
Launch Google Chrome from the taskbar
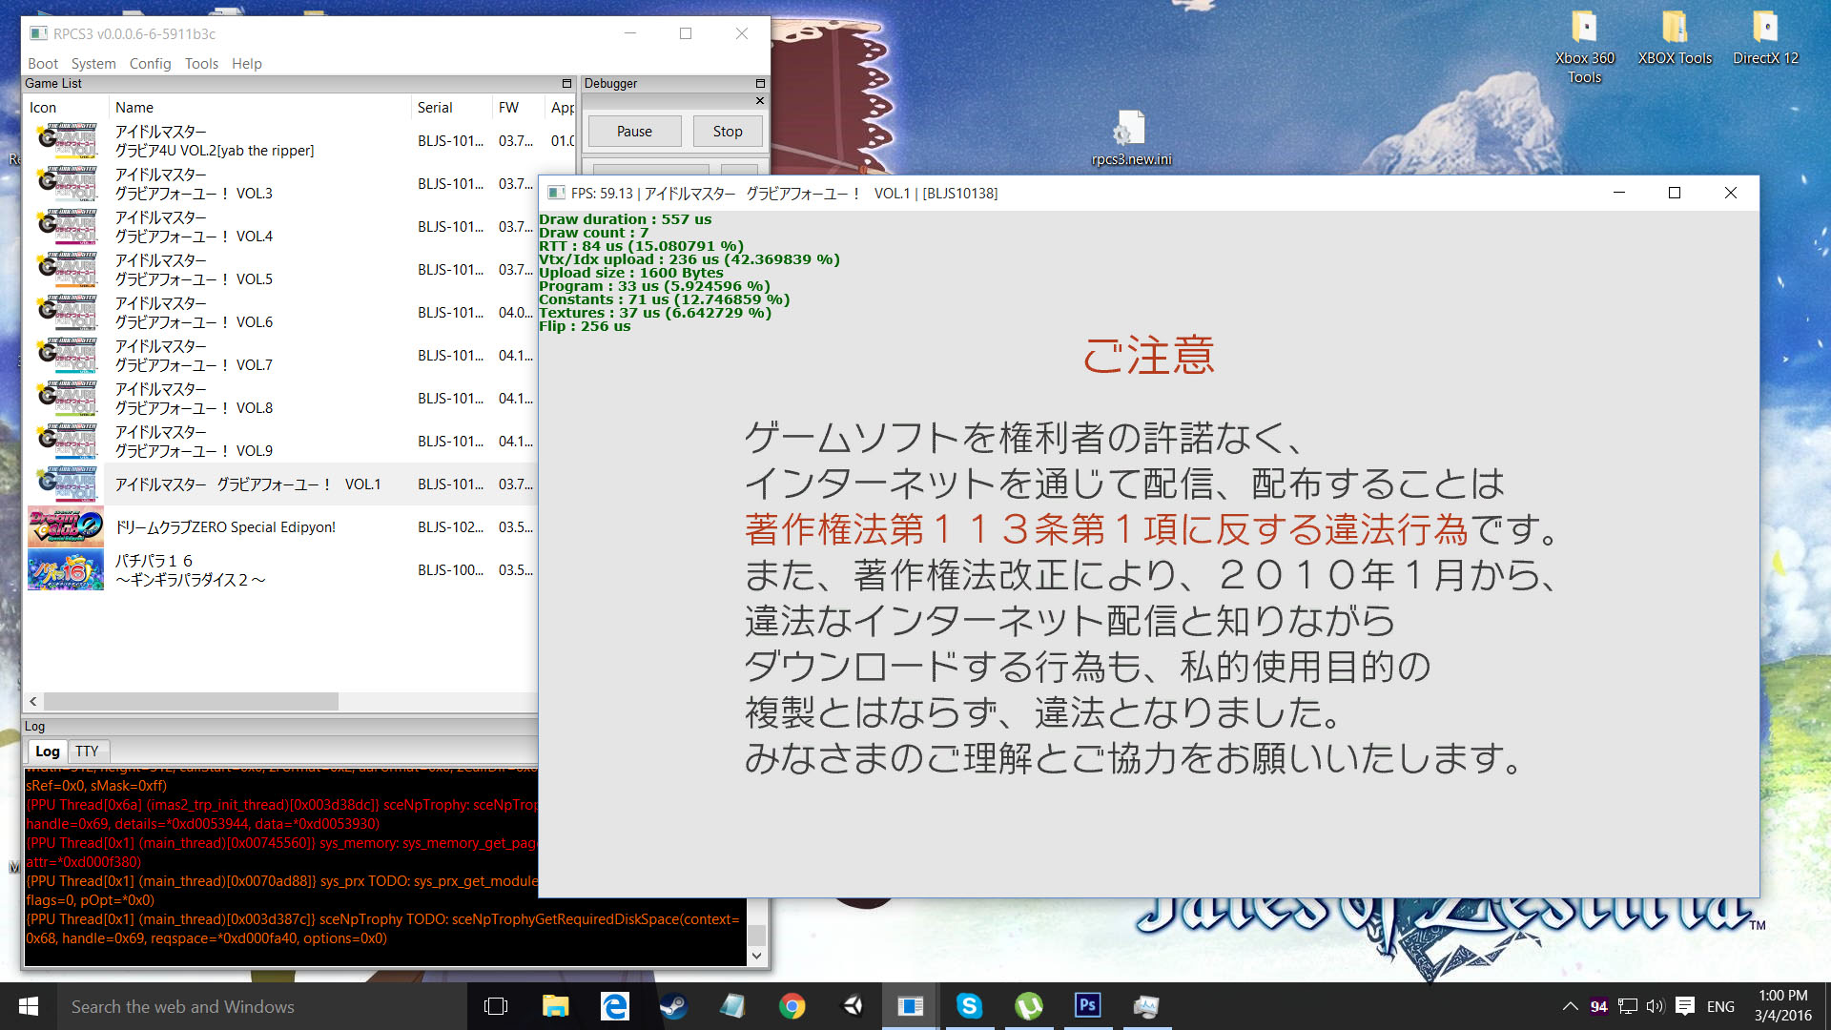[792, 1006]
